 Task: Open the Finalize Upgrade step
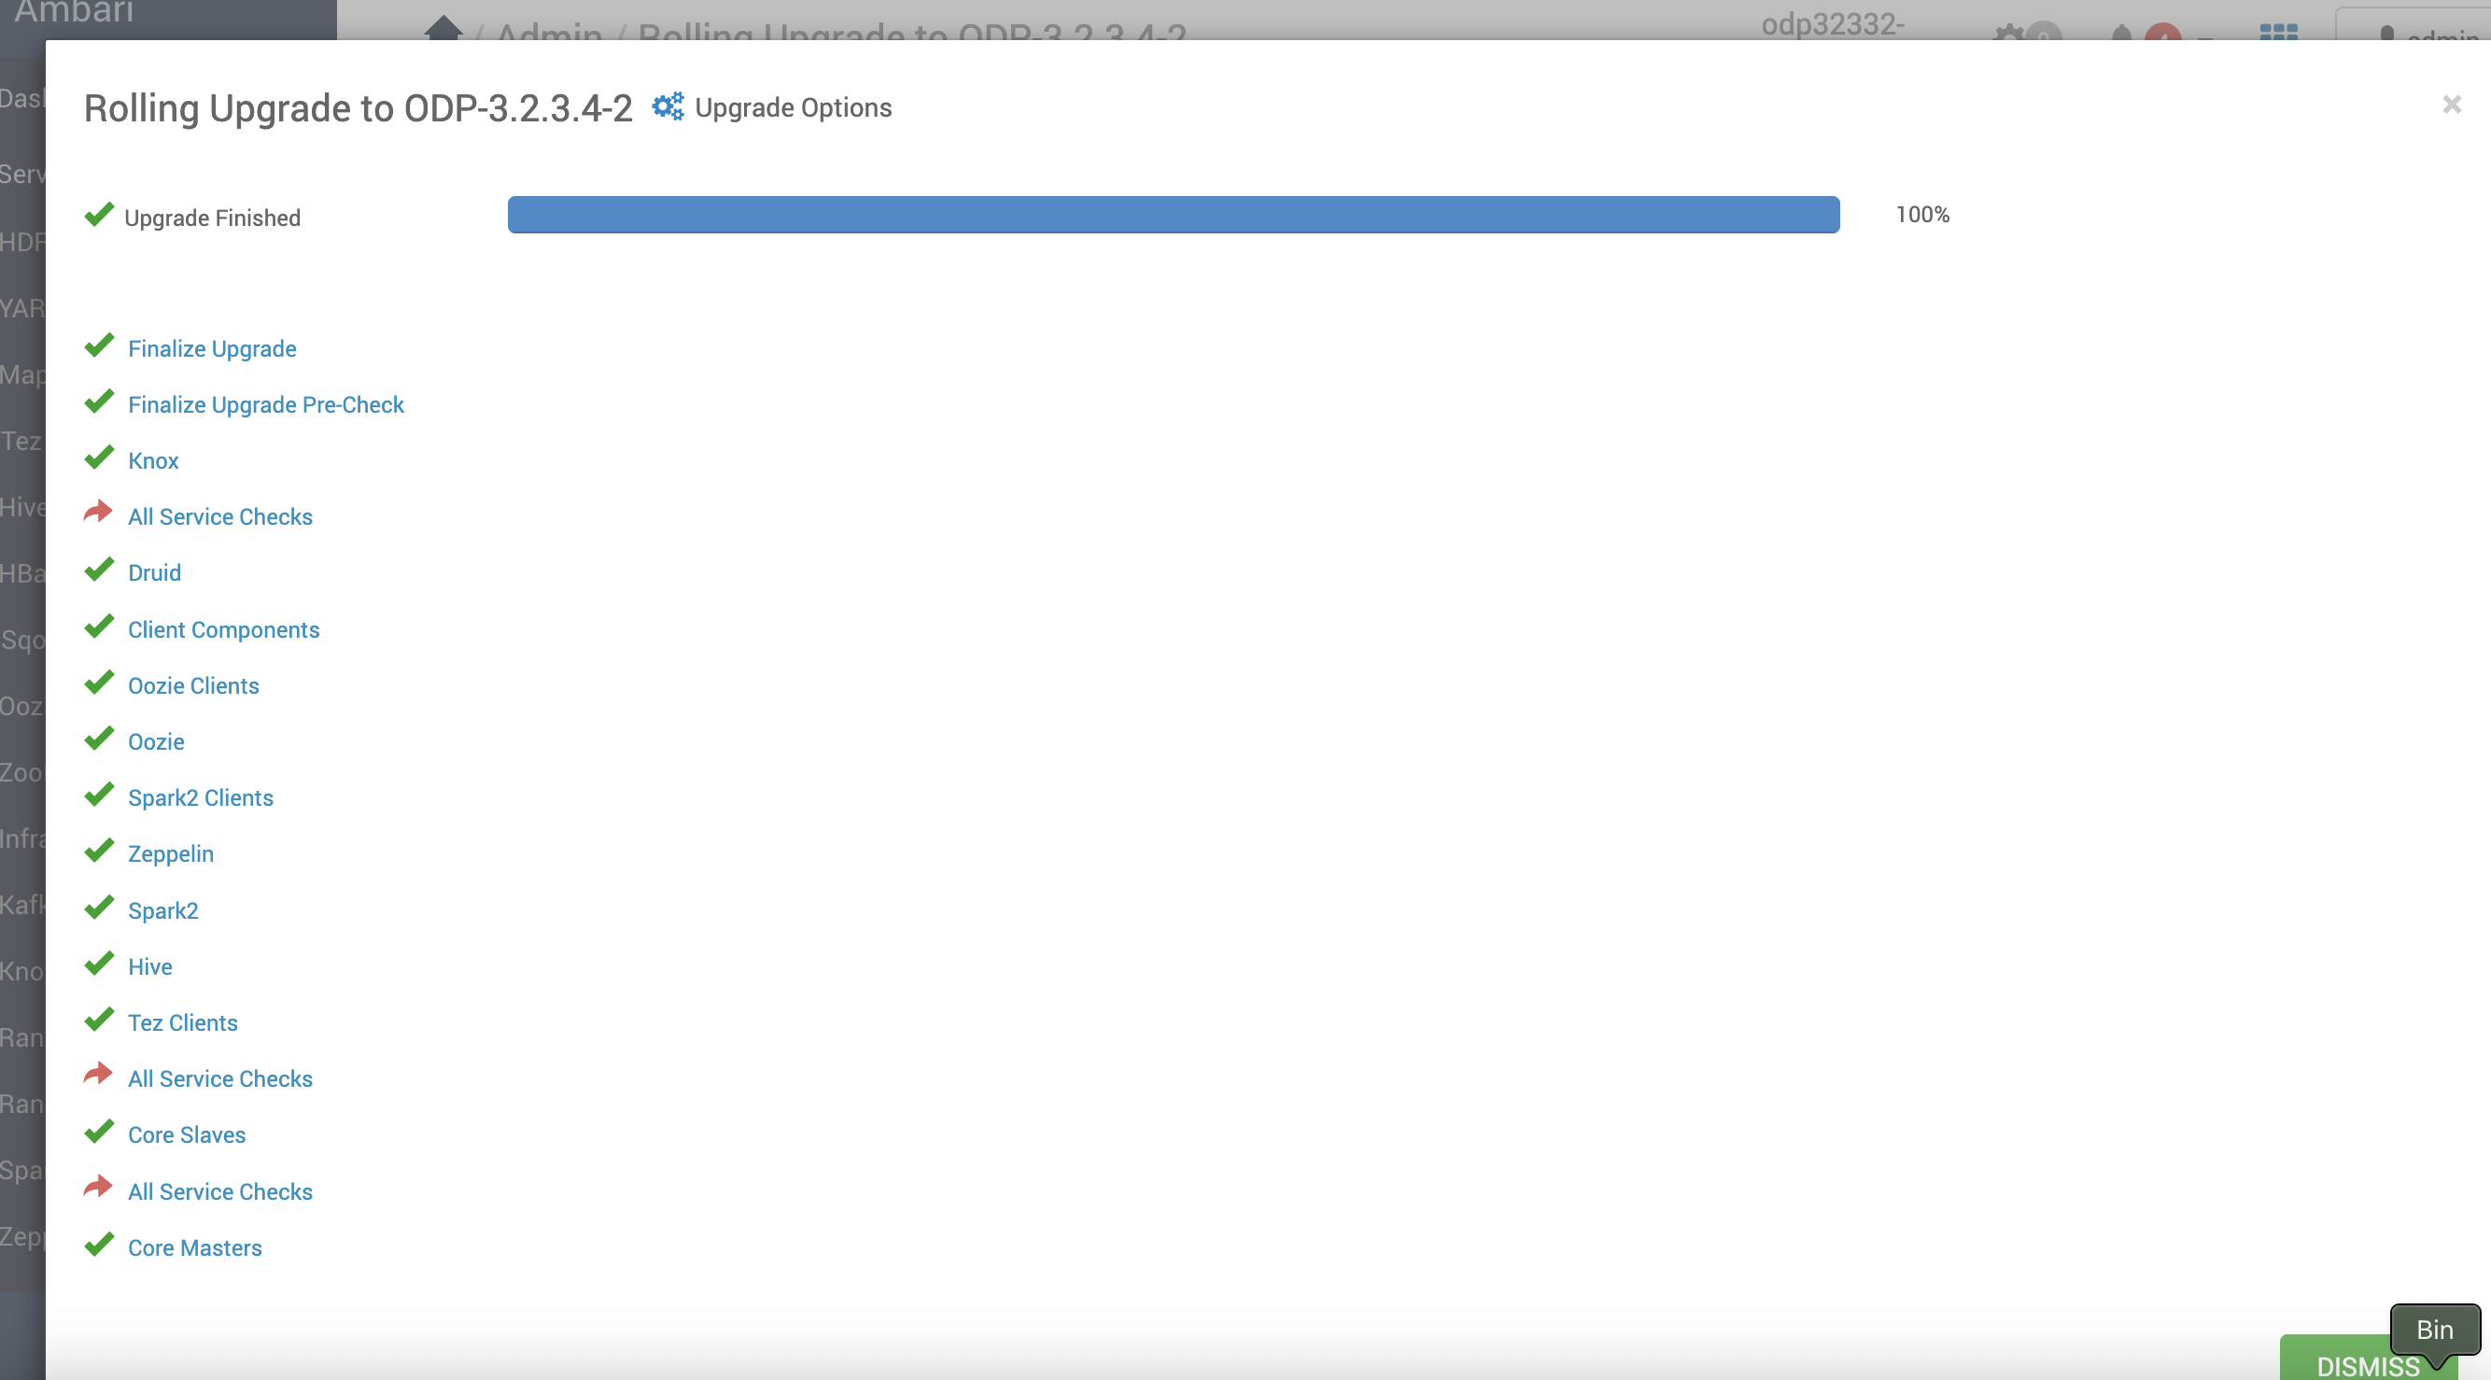click(x=212, y=349)
